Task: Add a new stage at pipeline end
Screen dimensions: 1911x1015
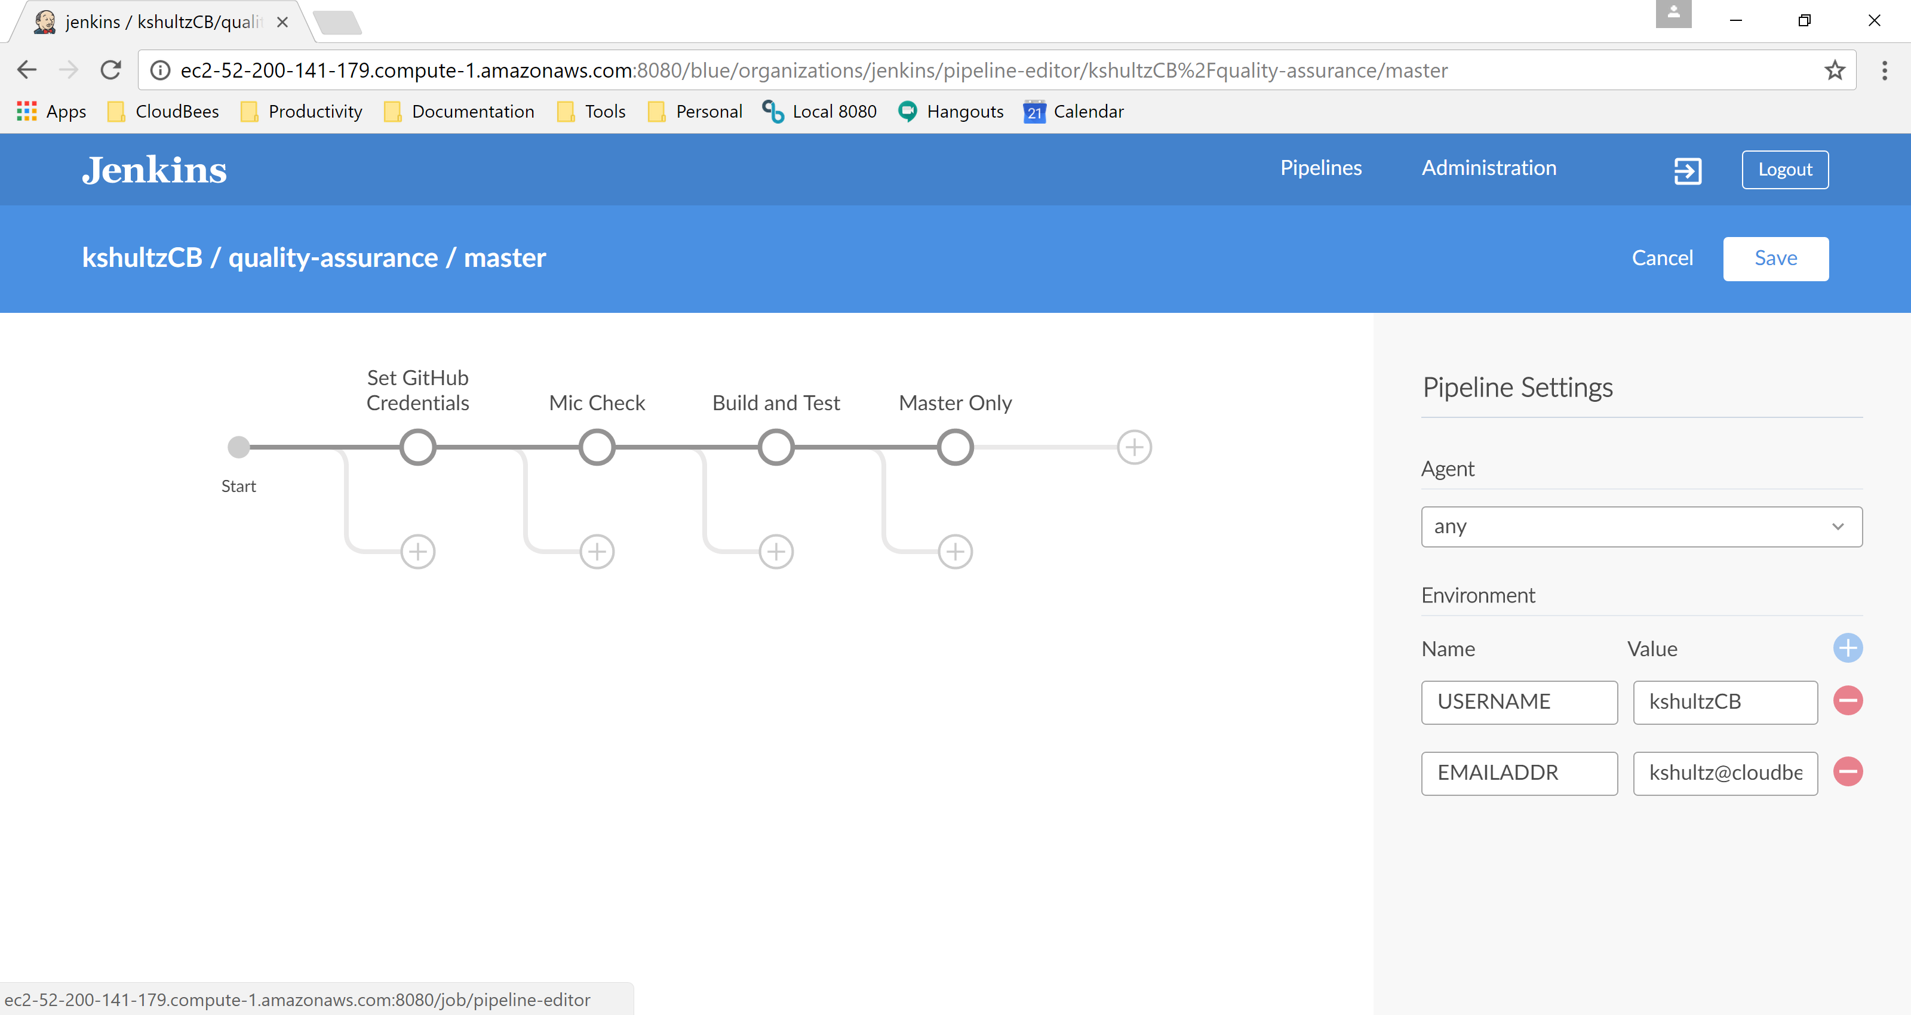Action: [1134, 447]
